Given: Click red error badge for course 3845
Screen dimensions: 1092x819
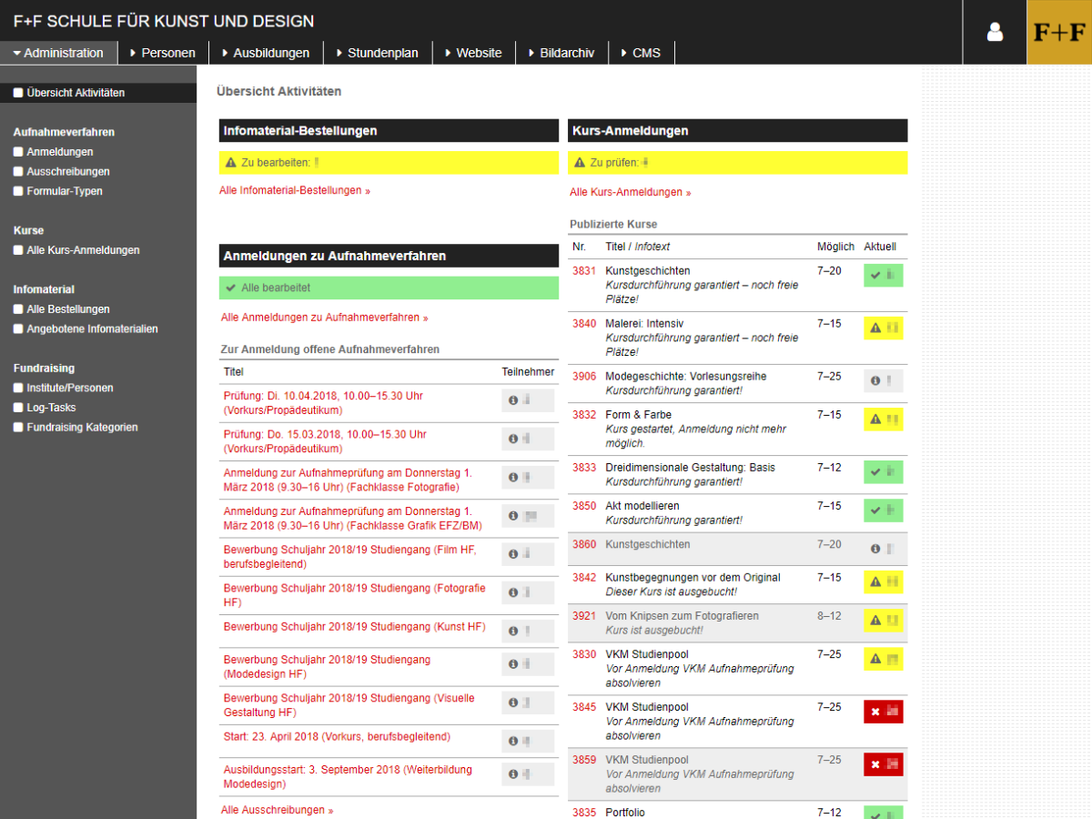Looking at the screenshot, I should (x=883, y=711).
